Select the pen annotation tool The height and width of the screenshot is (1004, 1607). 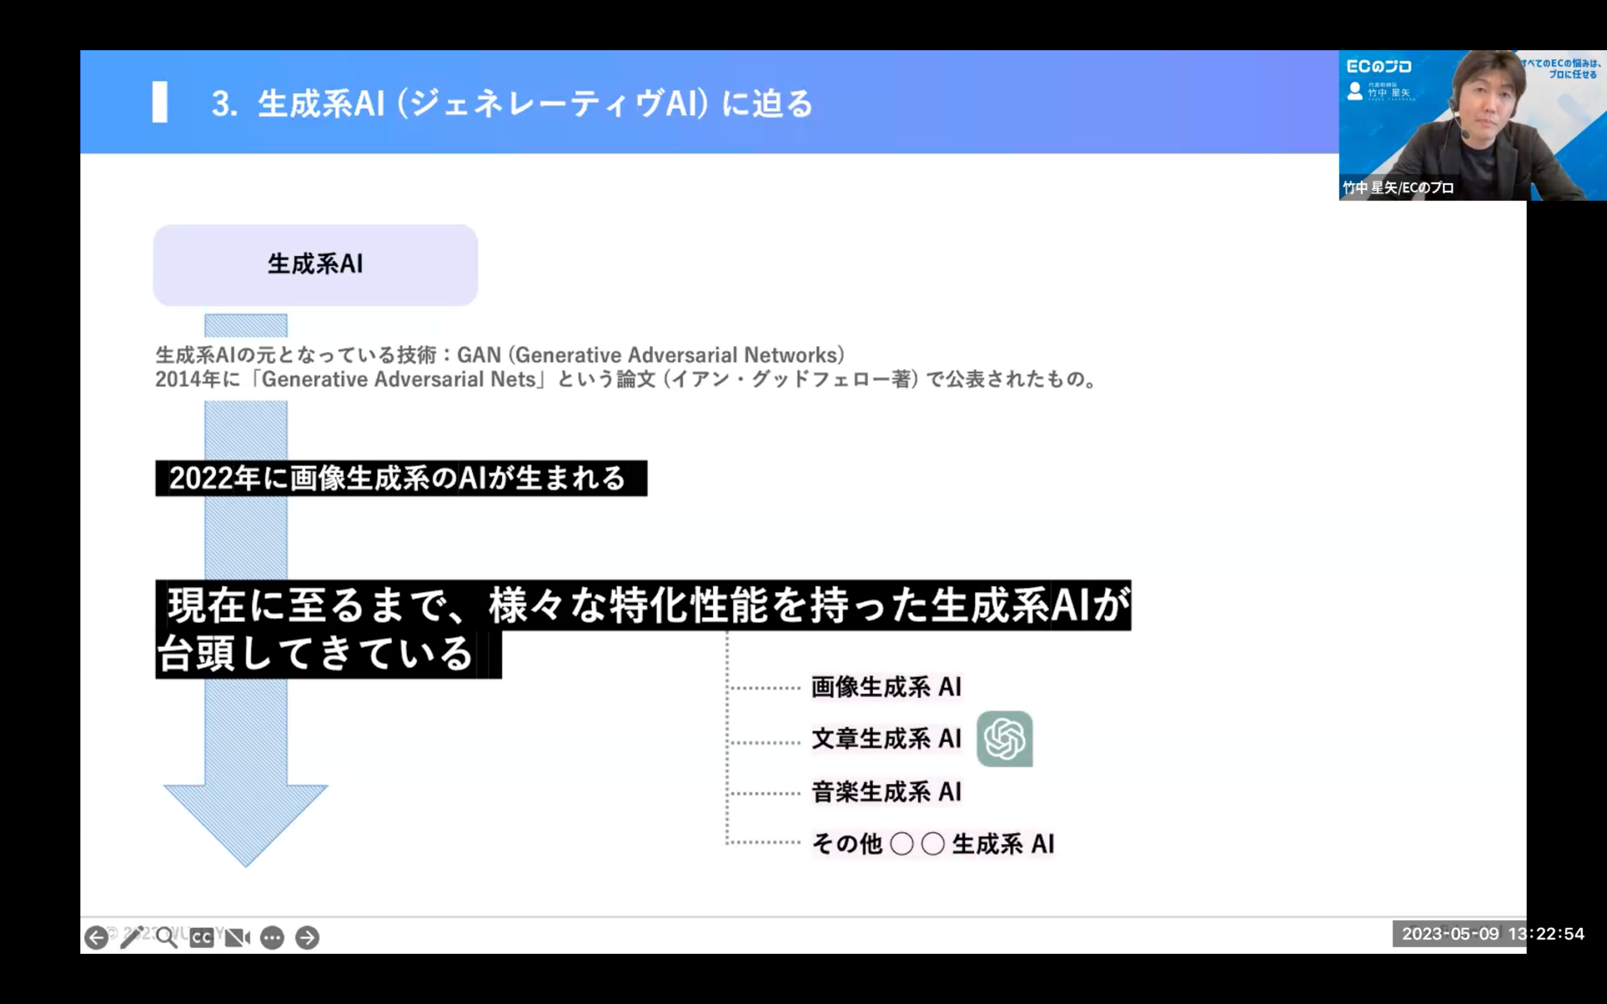[x=131, y=937]
